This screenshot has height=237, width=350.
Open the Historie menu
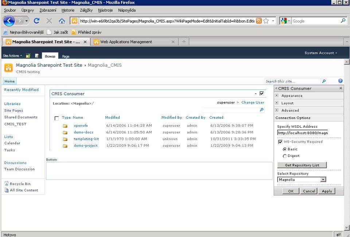[68, 10]
